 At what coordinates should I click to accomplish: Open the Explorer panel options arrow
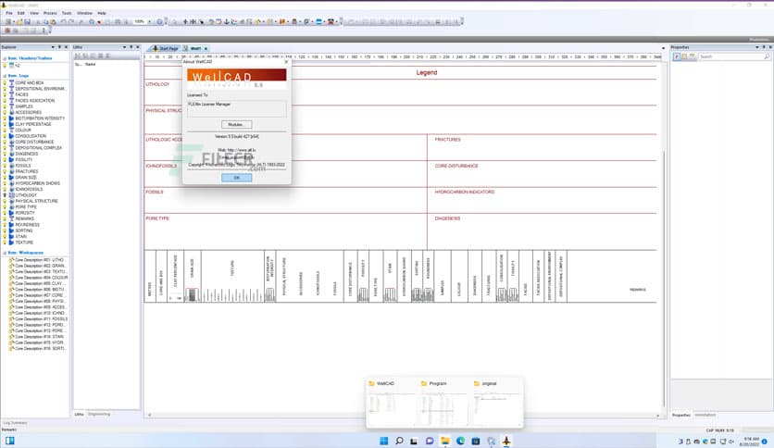tap(53, 47)
